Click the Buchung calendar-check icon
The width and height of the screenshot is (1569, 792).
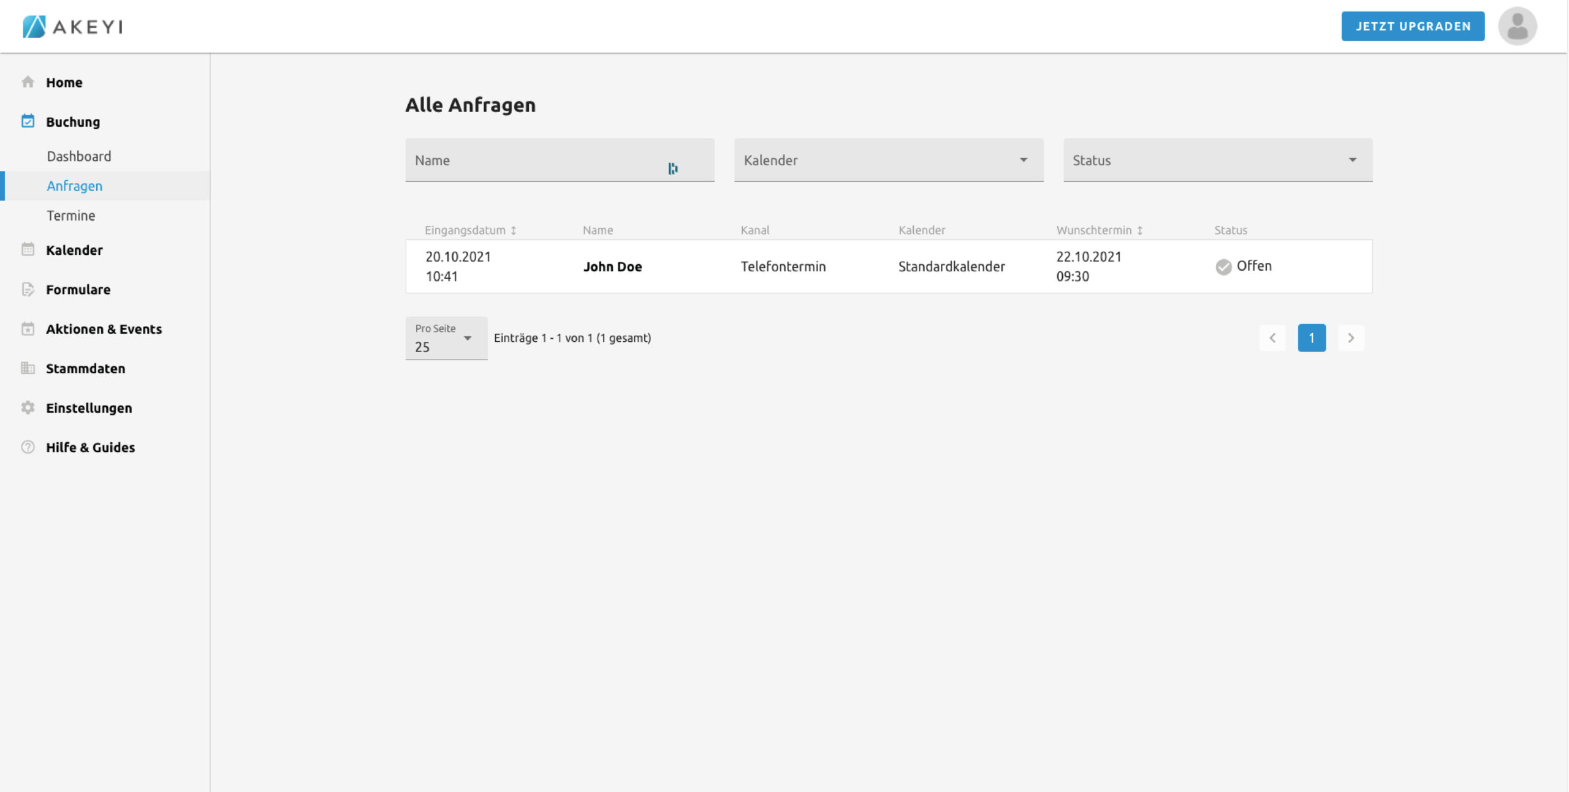28,121
